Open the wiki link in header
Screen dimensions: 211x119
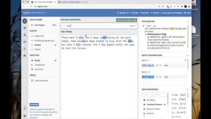[187, 13]
